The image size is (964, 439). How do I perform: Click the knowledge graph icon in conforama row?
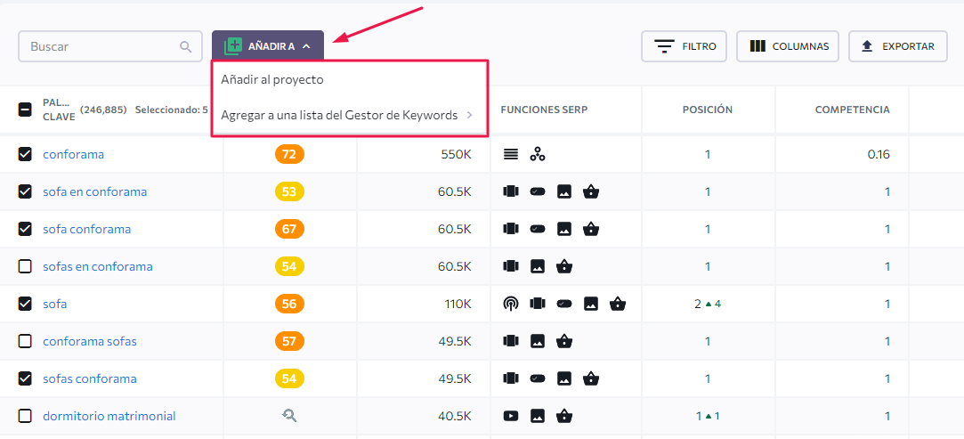pos(538,154)
